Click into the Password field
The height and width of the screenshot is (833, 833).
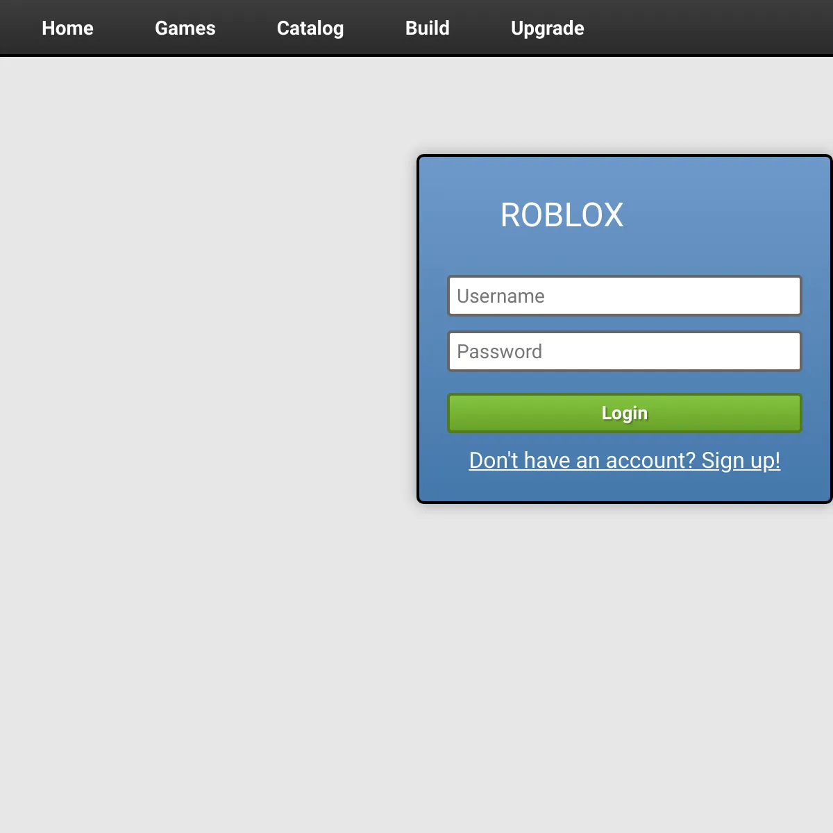point(625,351)
